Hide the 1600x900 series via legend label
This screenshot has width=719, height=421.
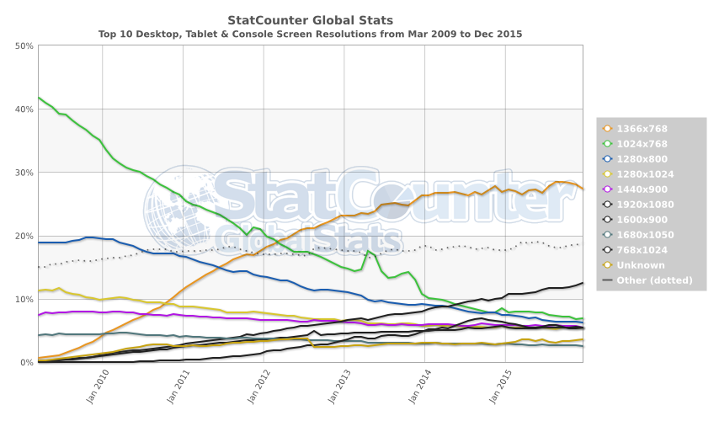(x=643, y=219)
